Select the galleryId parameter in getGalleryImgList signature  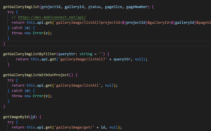[74, 7]
